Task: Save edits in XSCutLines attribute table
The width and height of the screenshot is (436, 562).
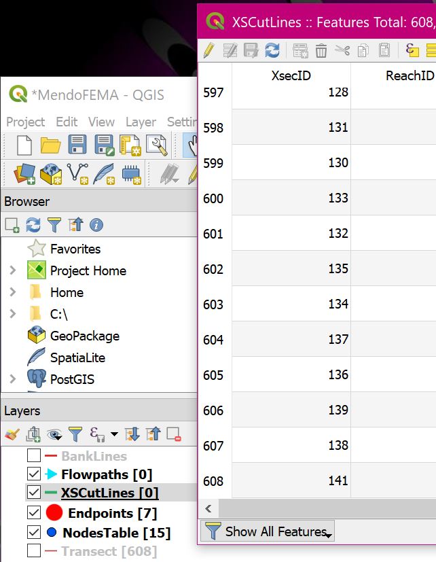Action: coord(251,50)
